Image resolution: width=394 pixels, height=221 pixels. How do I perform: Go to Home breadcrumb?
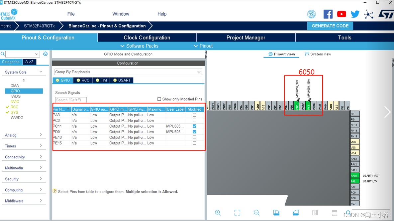6,26
